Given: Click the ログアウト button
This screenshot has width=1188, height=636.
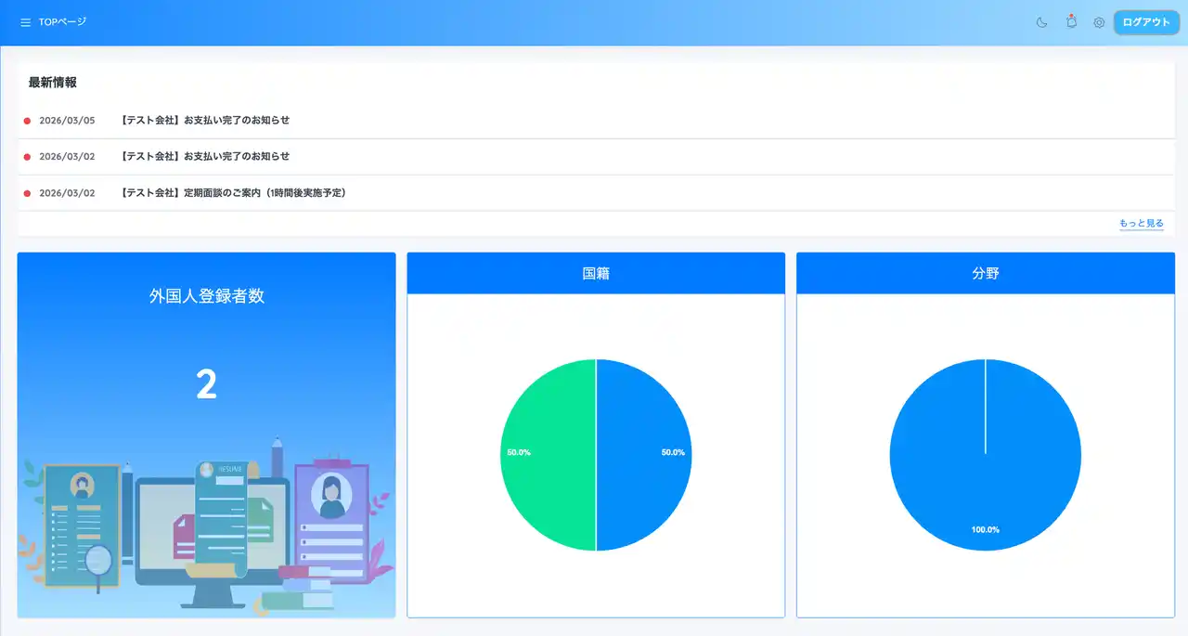Looking at the screenshot, I should click(x=1146, y=22).
